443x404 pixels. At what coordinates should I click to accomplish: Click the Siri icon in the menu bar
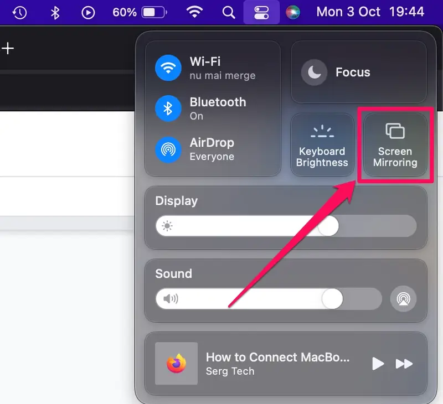point(293,11)
